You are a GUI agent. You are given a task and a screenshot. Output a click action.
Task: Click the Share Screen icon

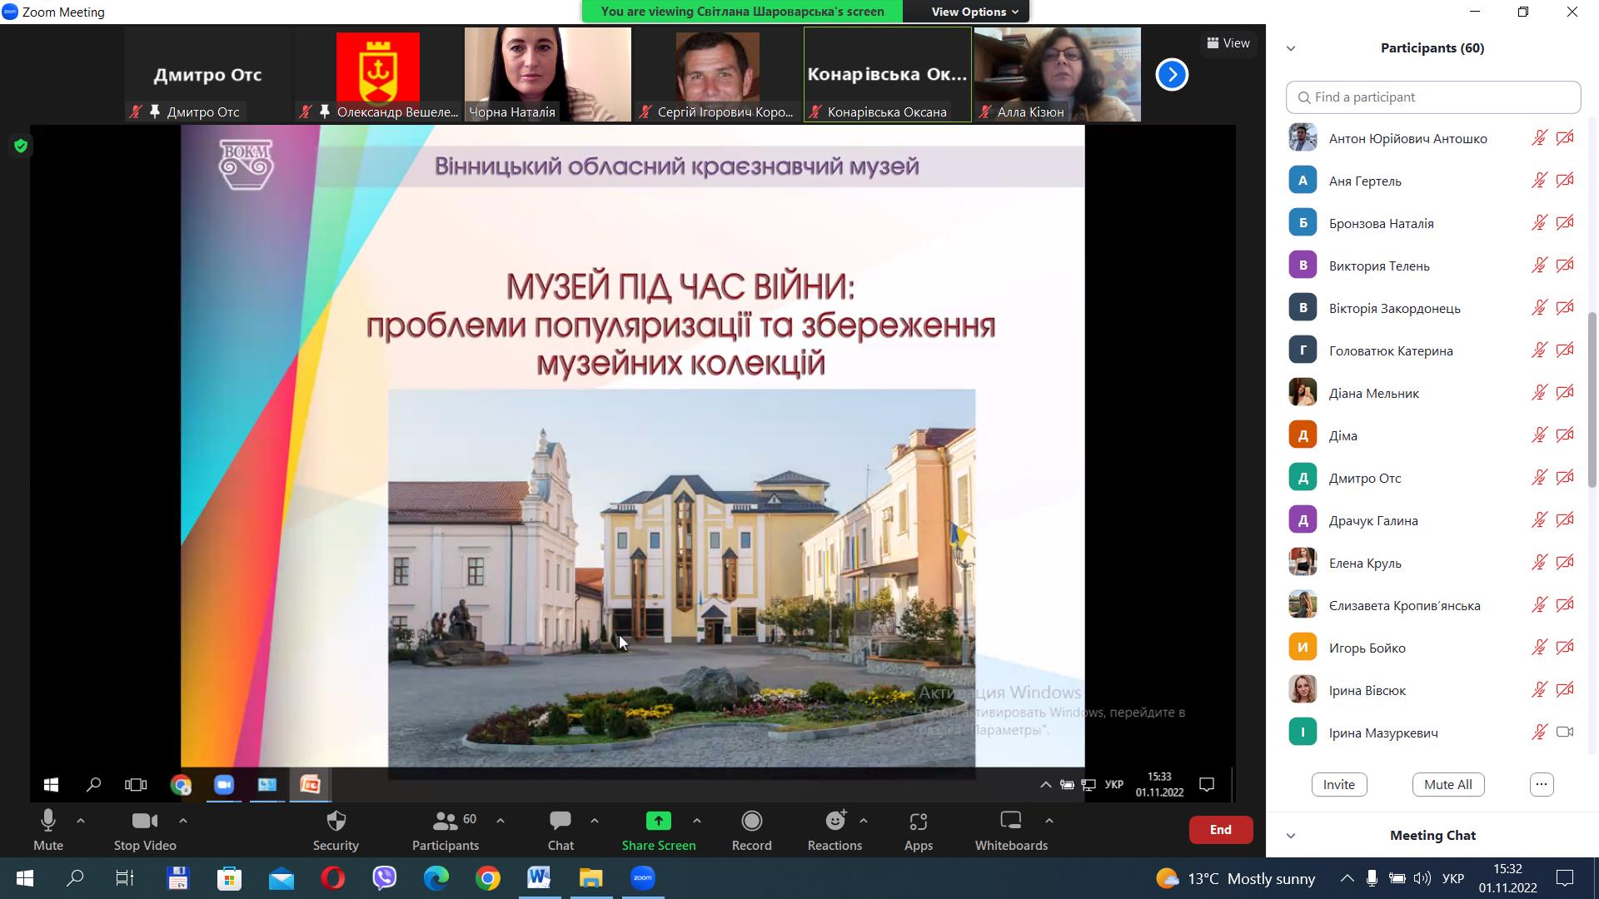[658, 822]
